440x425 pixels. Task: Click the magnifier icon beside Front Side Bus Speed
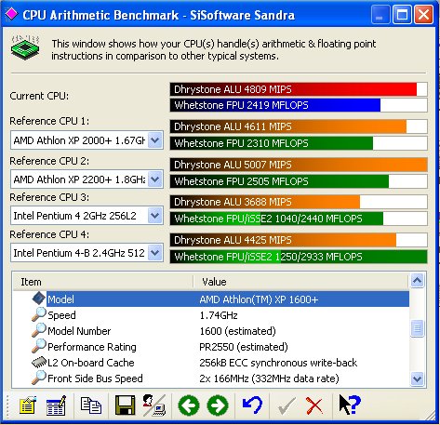(39, 378)
